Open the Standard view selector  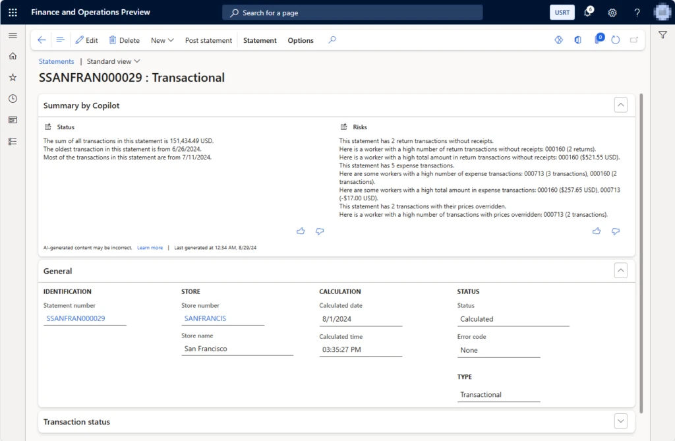click(113, 61)
